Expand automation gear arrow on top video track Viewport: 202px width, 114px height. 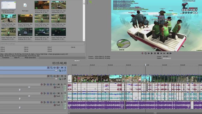(x=59, y=67)
